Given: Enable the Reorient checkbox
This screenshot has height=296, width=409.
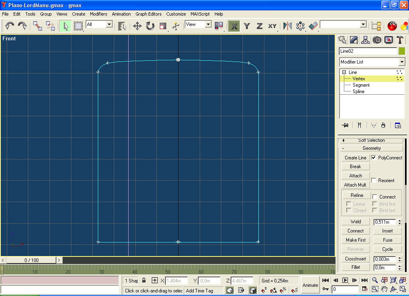Looking at the screenshot, I should coord(374,180).
